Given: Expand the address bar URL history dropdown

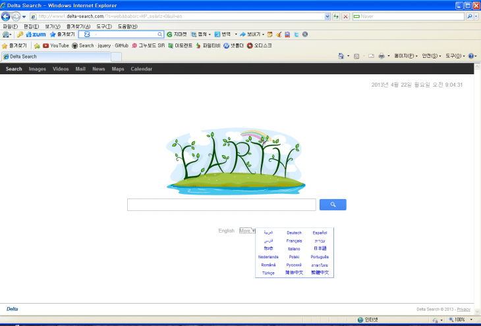Looking at the screenshot, I should tap(328, 16).
